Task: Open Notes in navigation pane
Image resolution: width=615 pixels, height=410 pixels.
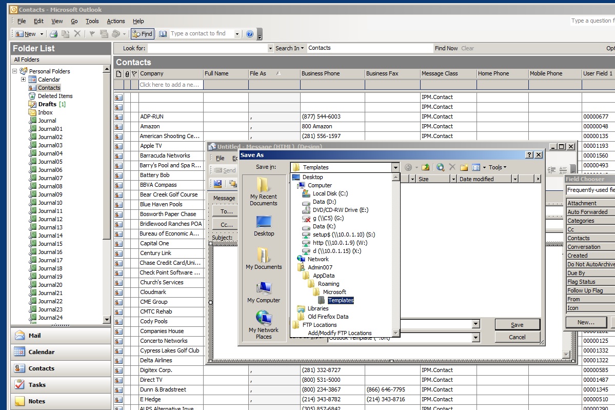Action: click(x=61, y=401)
